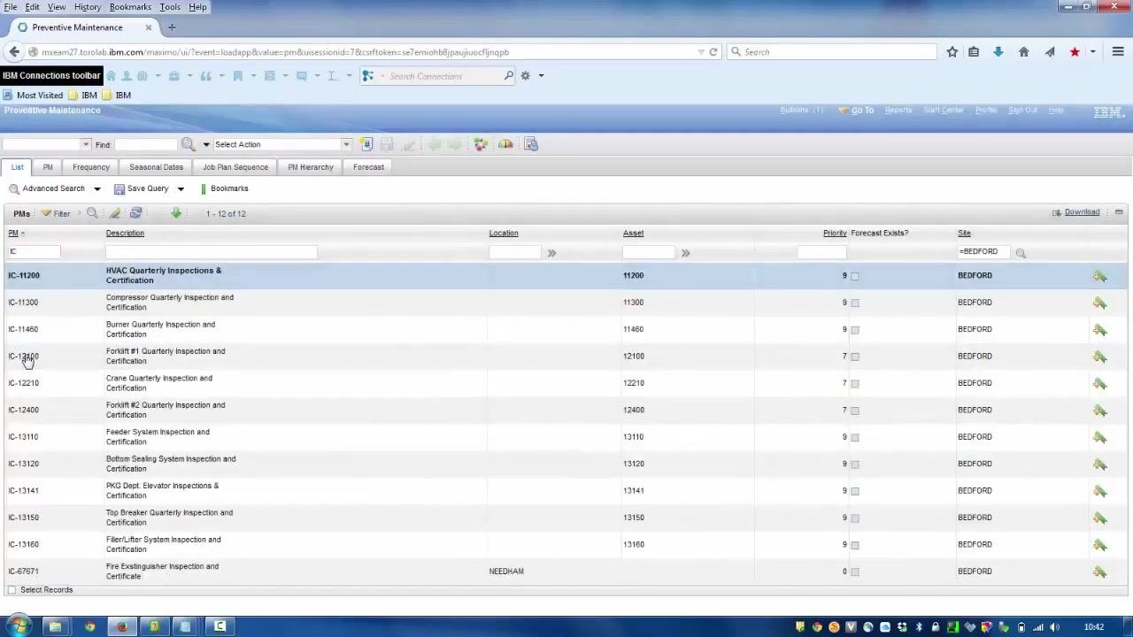Open the KPI gauge icon in toolbar
Viewport: 1133px width, 637px height.
coord(505,144)
